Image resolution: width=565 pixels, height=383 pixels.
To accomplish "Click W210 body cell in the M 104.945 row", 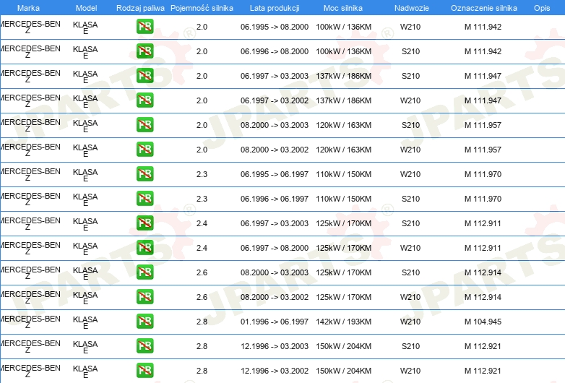I will click(410, 322).
